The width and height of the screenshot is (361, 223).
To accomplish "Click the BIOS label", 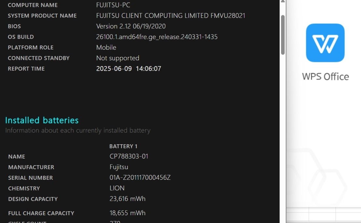I will (x=14, y=26).
